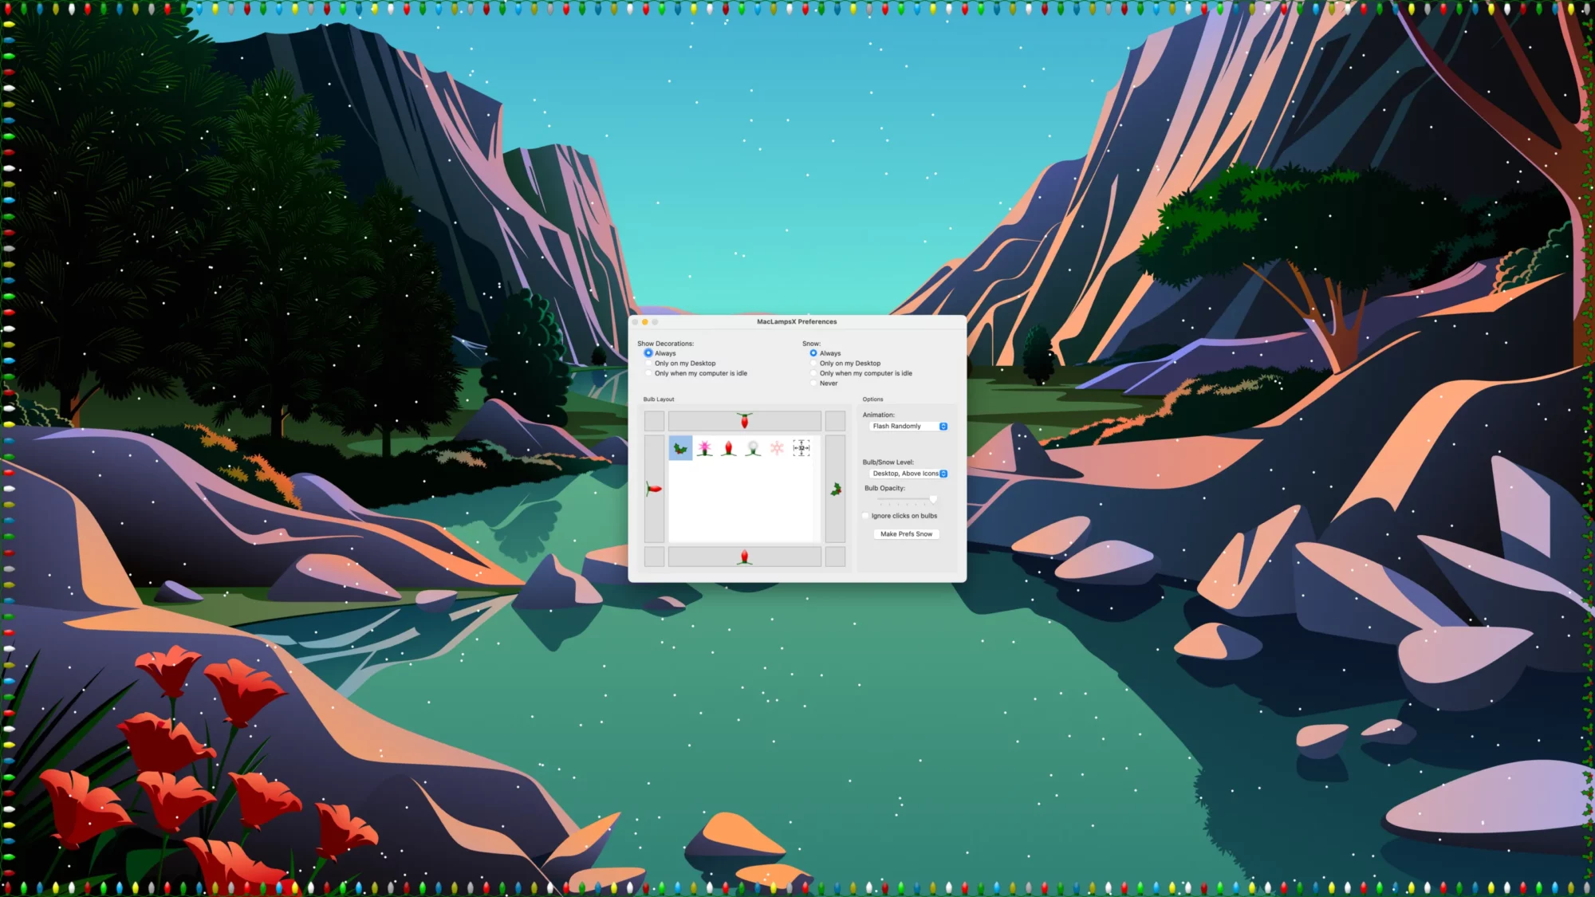
Task: Select the 32-pixel spacer item in the palette
Action: pos(801,447)
